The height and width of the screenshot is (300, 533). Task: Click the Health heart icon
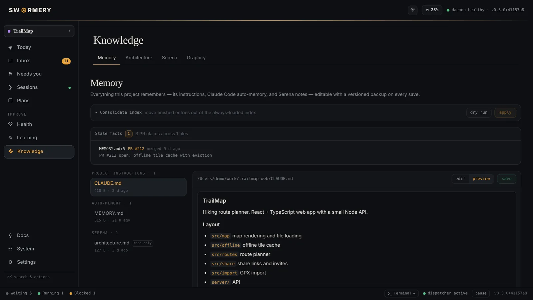(10, 124)
